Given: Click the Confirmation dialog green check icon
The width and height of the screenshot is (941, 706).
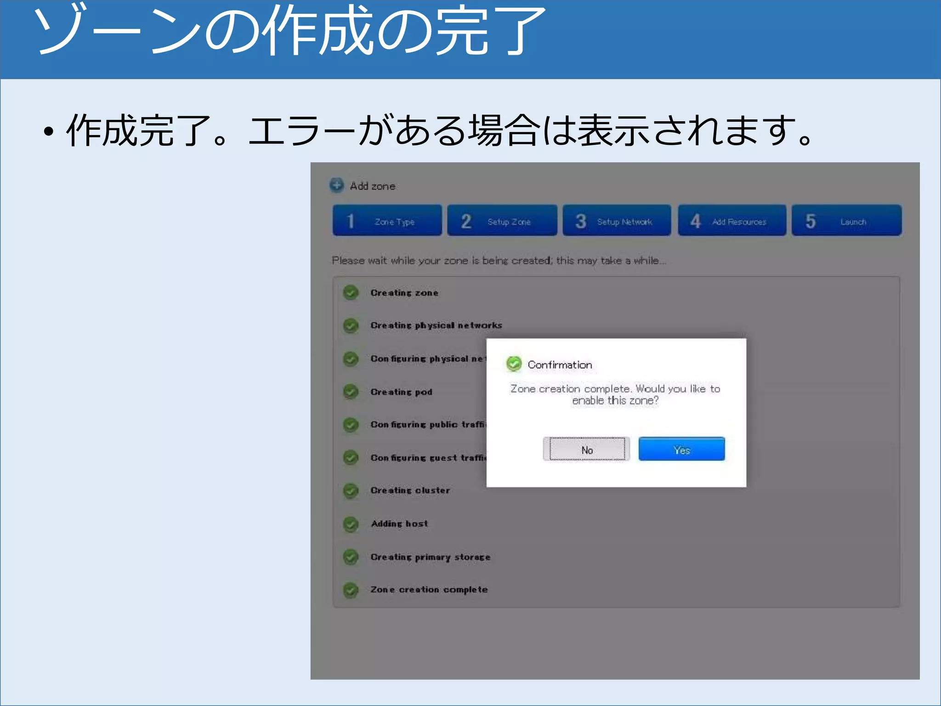Looking at the screenshot, I should (x=514, y=364).
